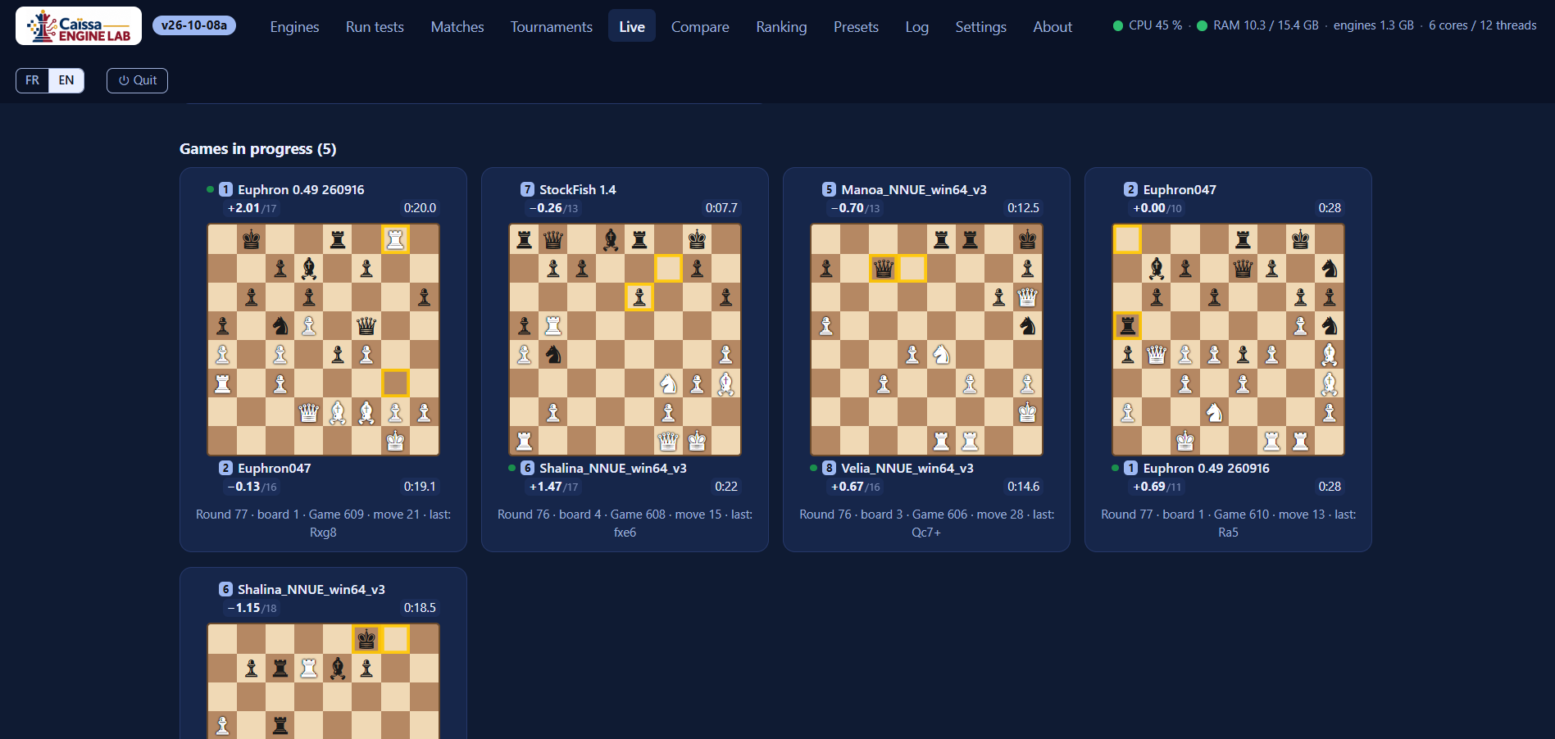This screenshot has width=1555, height=739.
Task: Open the Settings tab
Action: 981,26
